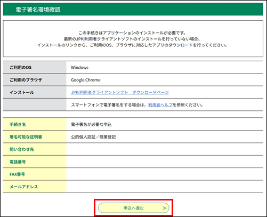Click the ご利用のブラウザ row label
Viewport: 267px width, 217px height.
coord(35,80)
